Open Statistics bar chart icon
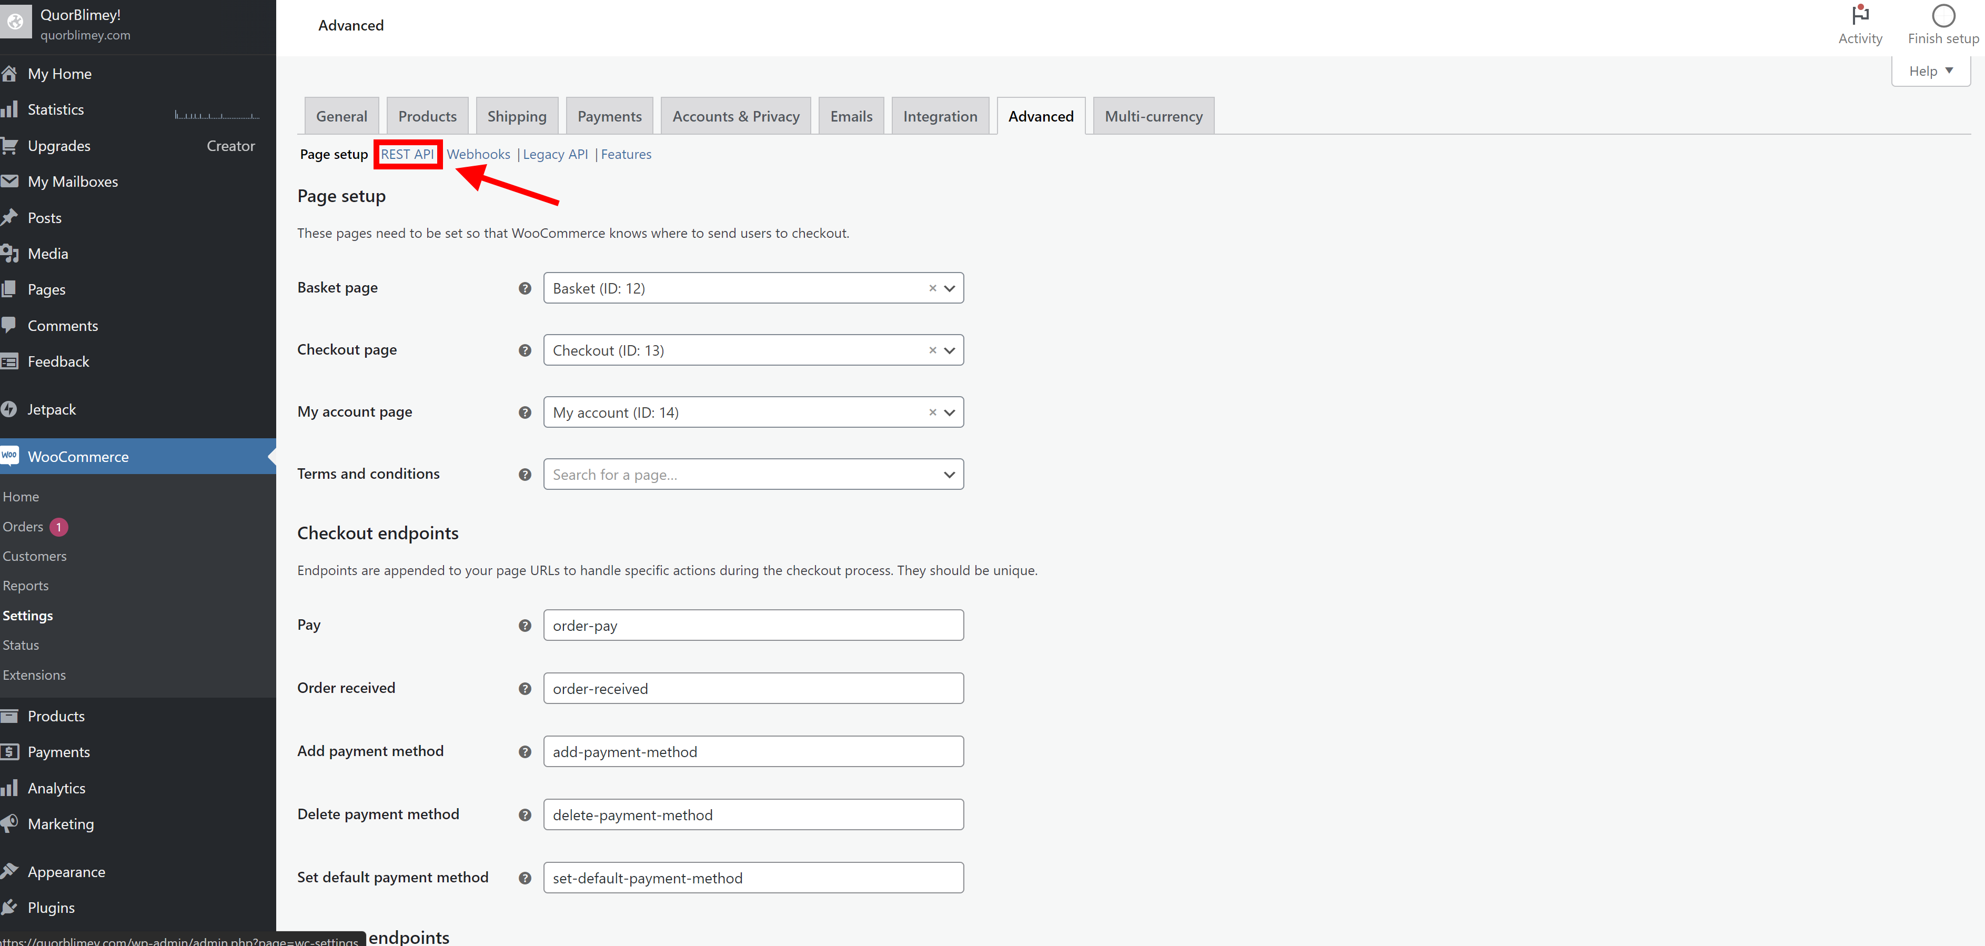1985x946 pixels. tap(9, 109)
